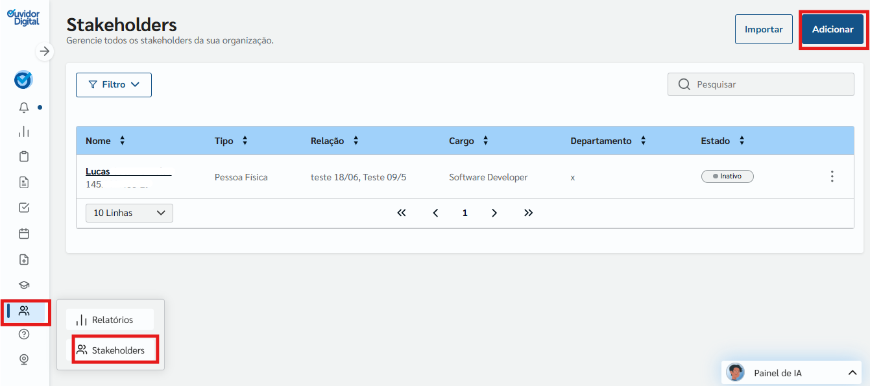Click the Importar button
Image resolution: width=870 pixels, height=386 pixels.
(764, 29)
